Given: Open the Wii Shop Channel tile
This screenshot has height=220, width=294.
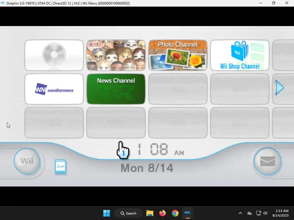Looking at the screenshot, I should coord(240,55).
